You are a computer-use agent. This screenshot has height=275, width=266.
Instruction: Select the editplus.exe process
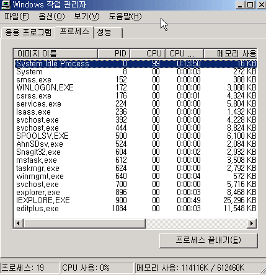coord(135,209)
